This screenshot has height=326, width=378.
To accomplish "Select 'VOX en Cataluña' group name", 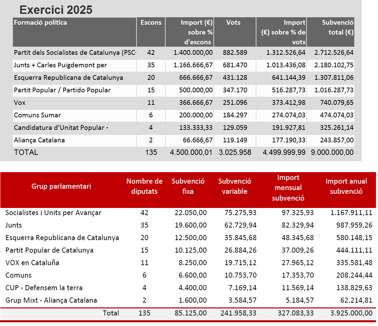I will (32, 263).
